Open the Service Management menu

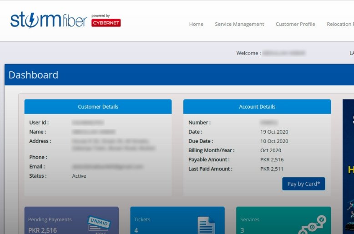coord(239,24)
